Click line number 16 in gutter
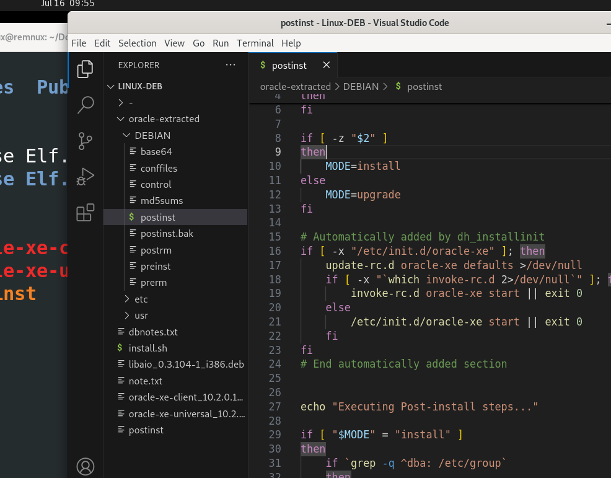 point(275,250)
